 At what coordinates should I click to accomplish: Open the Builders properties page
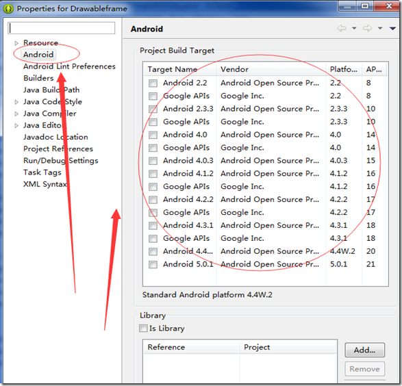click(x=38, y=78)
